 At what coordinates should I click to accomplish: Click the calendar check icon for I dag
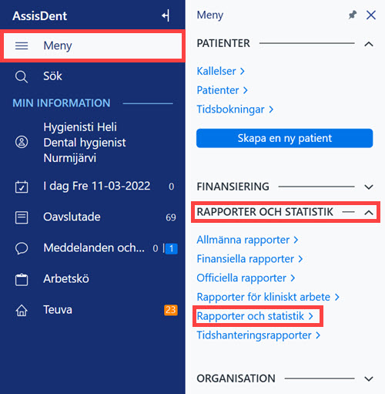coord(22,187)
